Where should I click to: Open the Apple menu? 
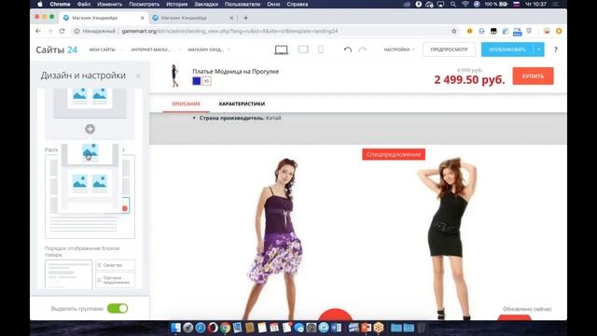click(40, 4)
